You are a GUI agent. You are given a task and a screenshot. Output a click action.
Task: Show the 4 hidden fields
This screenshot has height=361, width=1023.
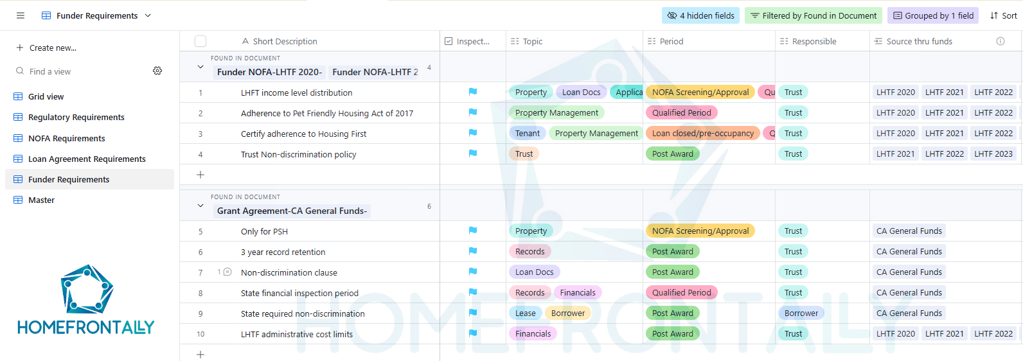point(700,15)
